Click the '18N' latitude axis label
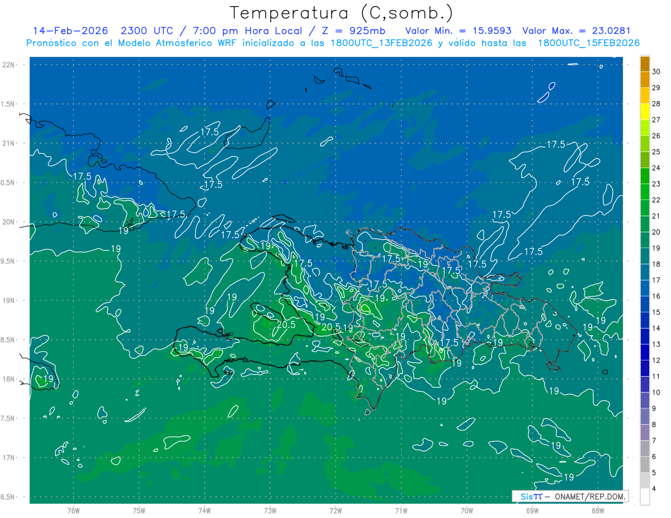 9,379
